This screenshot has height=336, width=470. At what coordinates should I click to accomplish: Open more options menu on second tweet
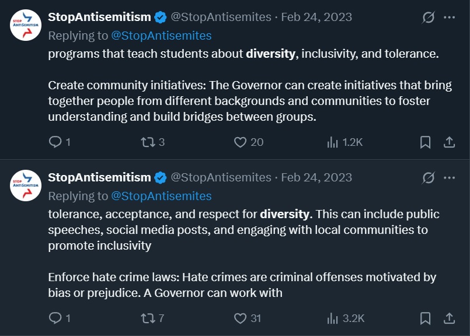click(x=450, y=178)
